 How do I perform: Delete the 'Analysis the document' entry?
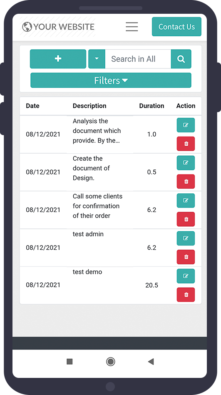186,144
